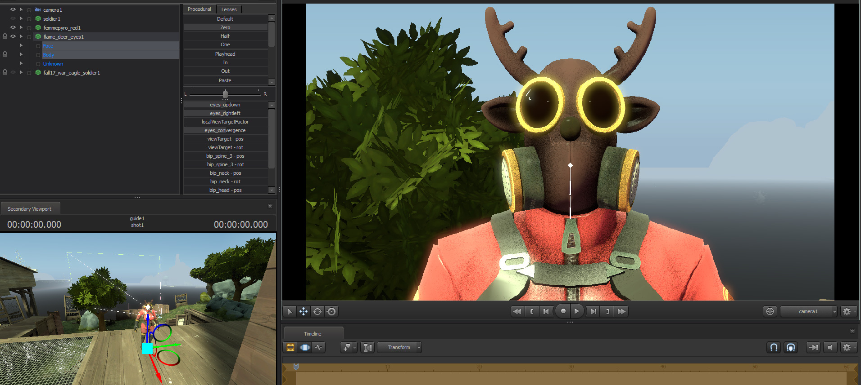Toggle the lock on the Body group

[x=5, y=54]
